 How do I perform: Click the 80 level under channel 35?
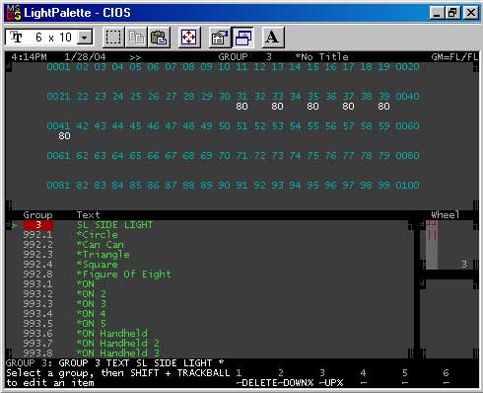[312, 107]
